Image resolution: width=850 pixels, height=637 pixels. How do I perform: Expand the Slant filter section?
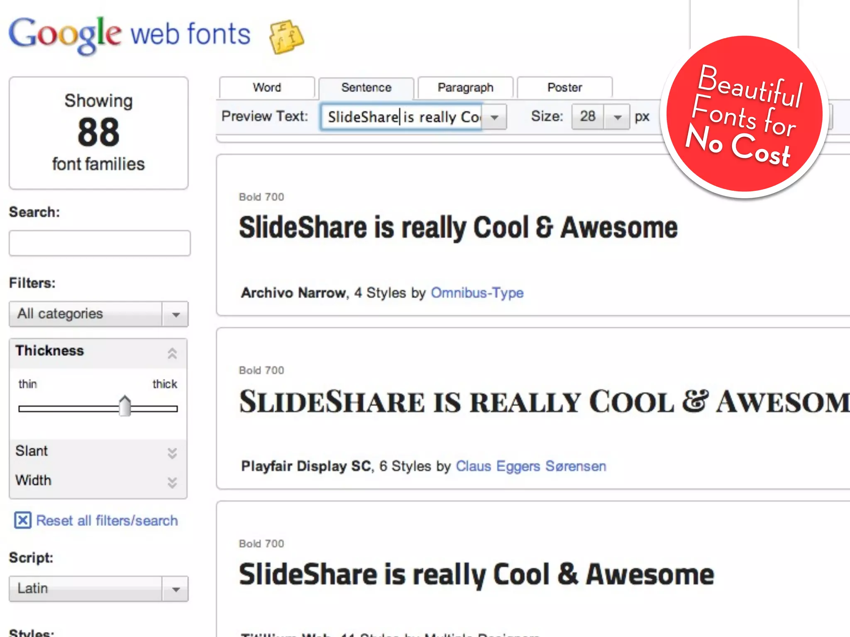pyautogui.click(x=172, y=453)
